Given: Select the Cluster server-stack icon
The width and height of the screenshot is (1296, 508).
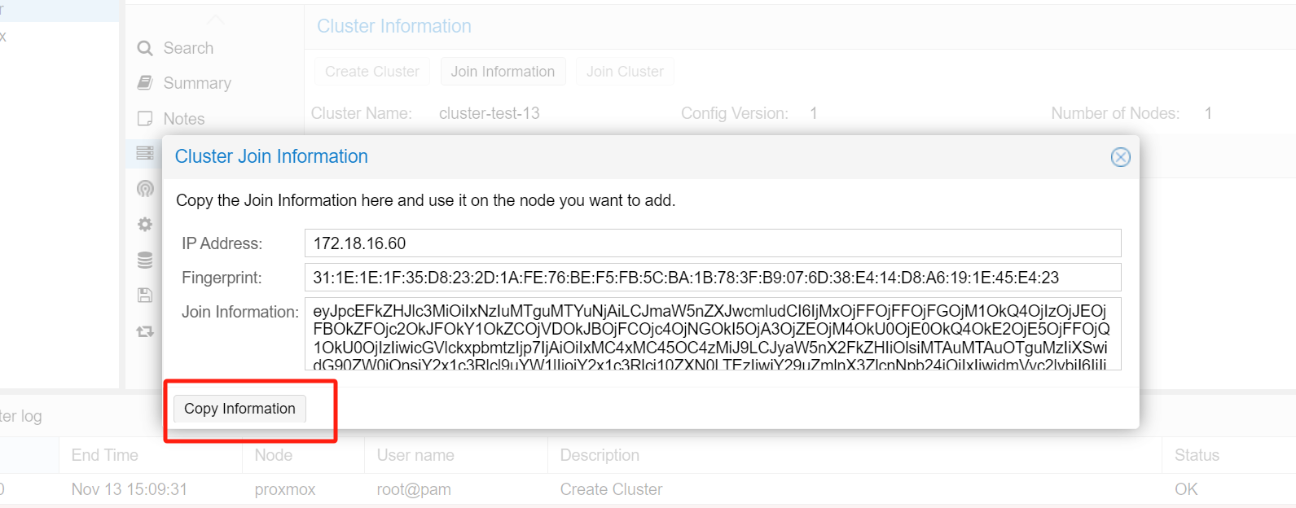Looking at the screenshot, I should [x=145, y=153].
